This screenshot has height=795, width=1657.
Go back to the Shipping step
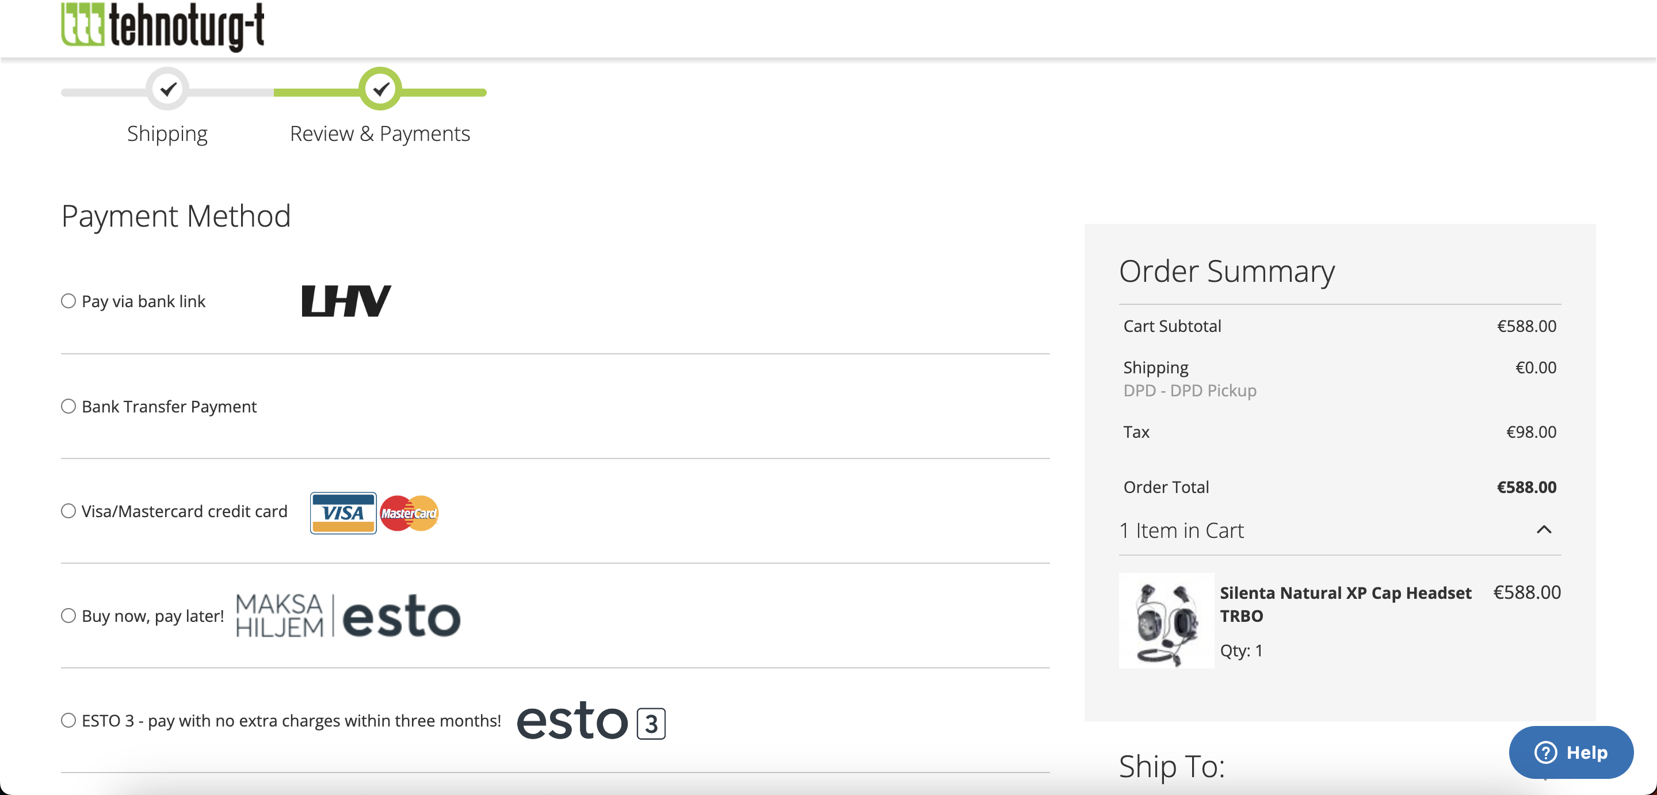coord(167,134)
